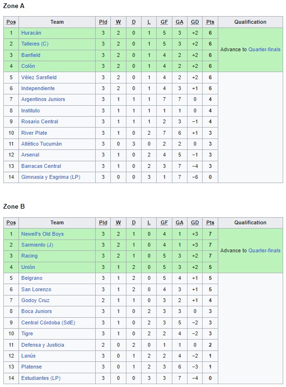Select the River Plate link

click(34, 133)
